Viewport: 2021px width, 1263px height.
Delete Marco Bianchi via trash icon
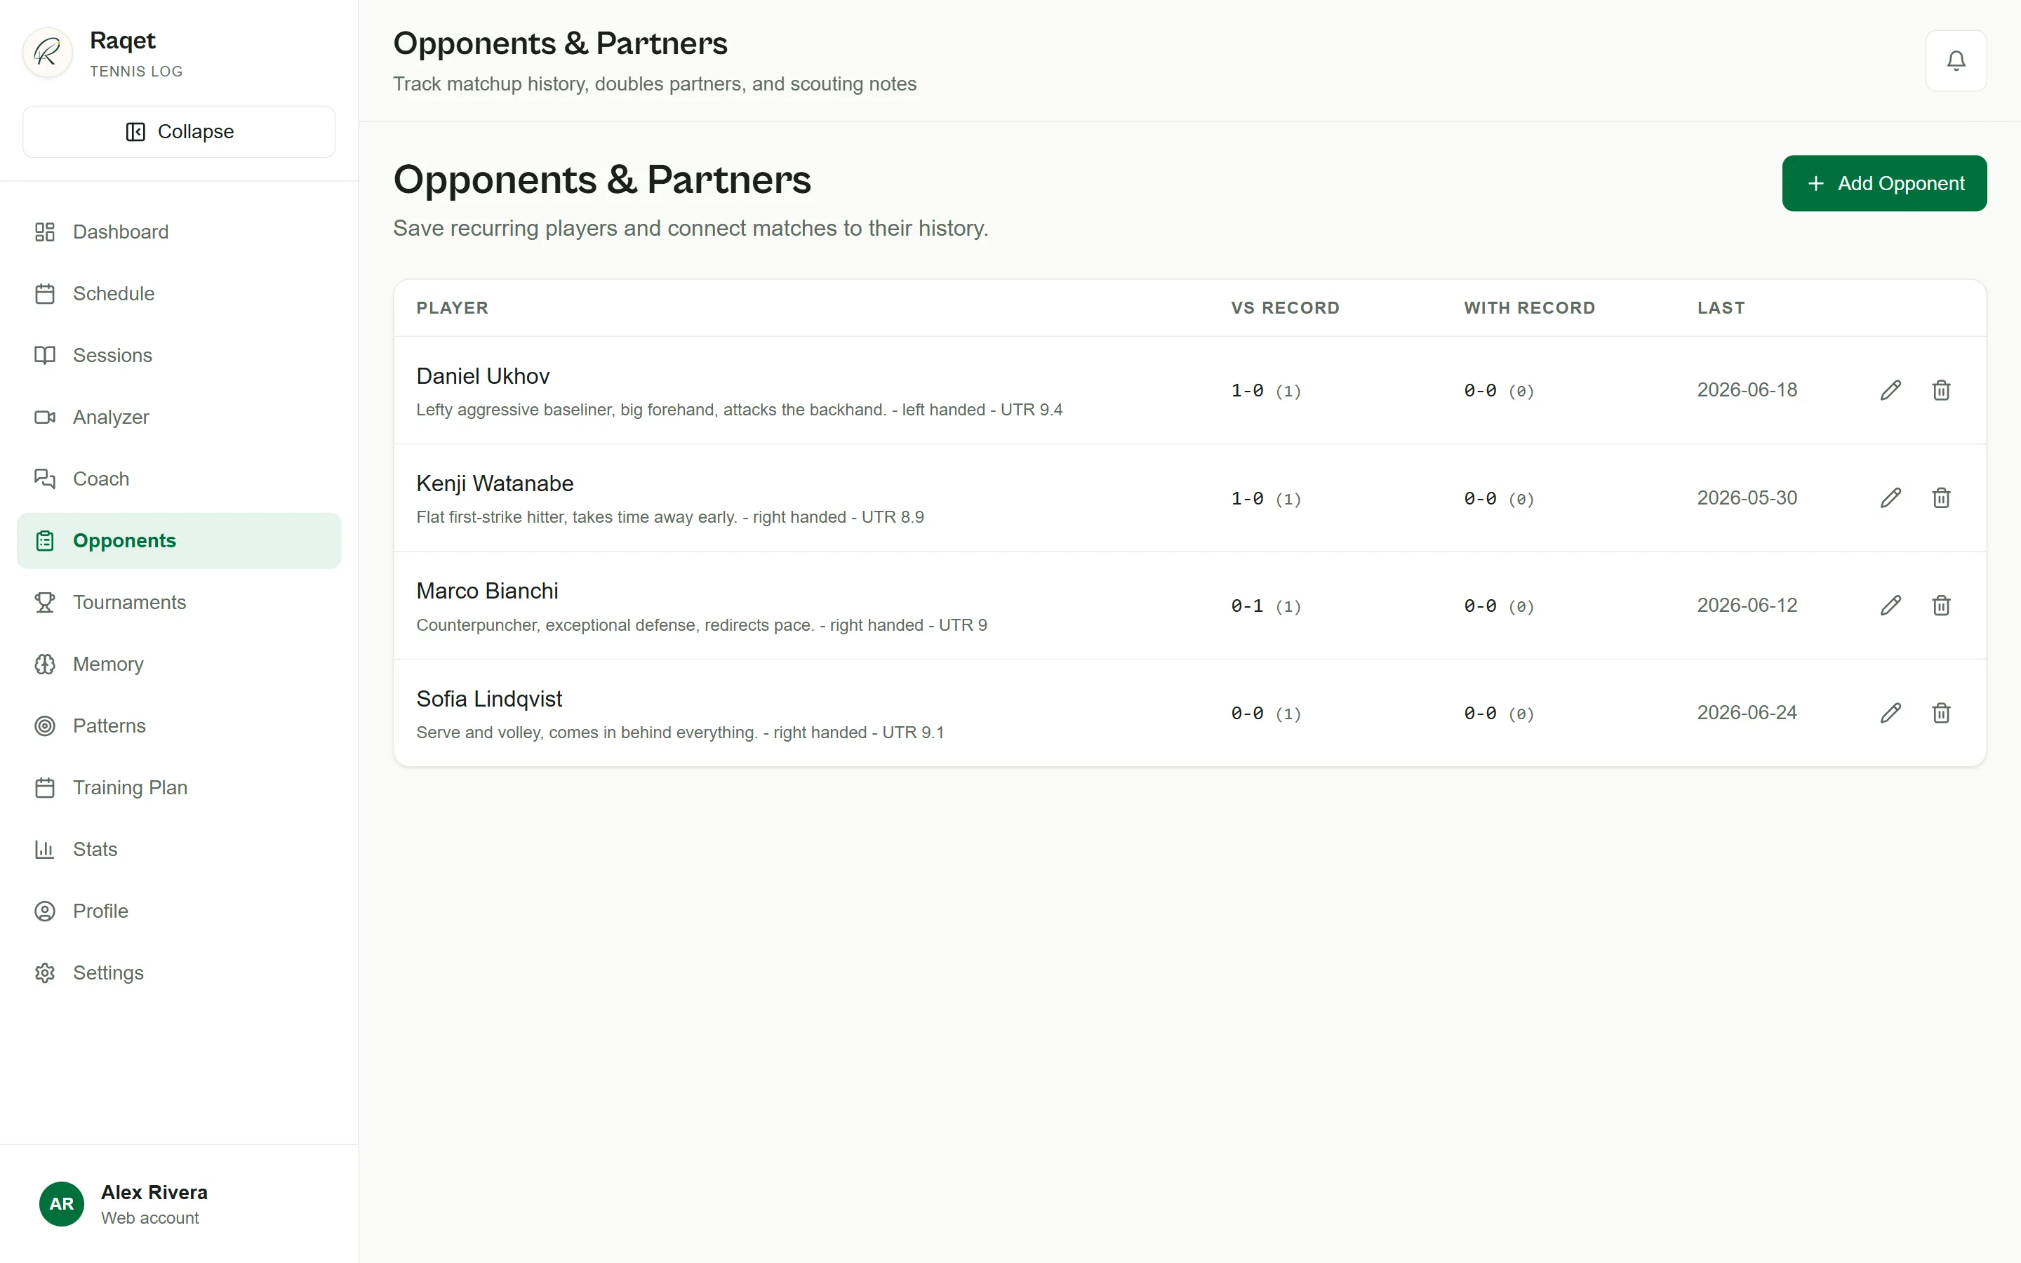point(1941,606)
